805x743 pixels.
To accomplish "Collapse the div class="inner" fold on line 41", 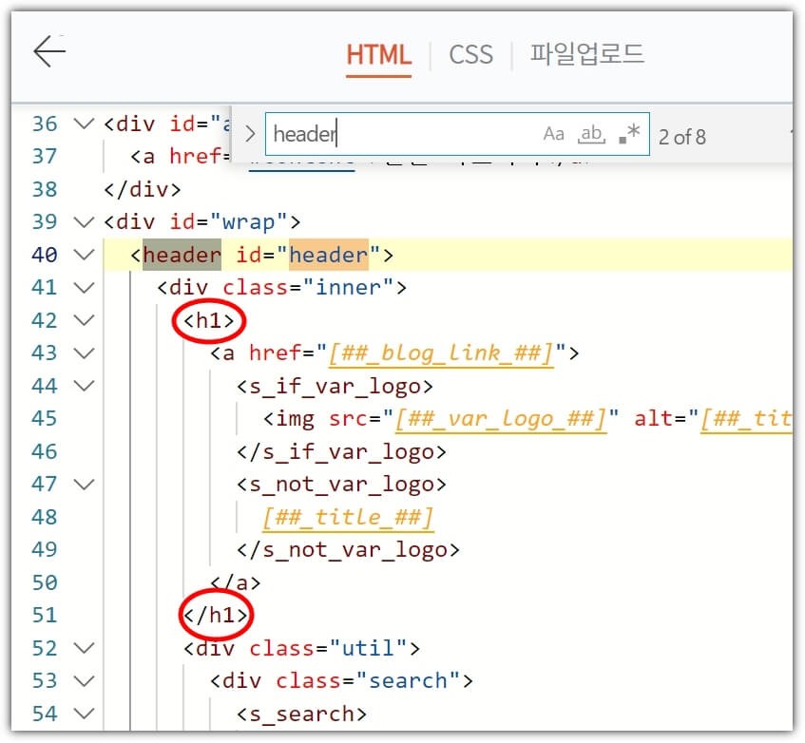I will tap(84, 287).
